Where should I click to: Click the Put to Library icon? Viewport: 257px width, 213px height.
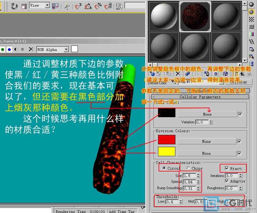pos(207,74)
